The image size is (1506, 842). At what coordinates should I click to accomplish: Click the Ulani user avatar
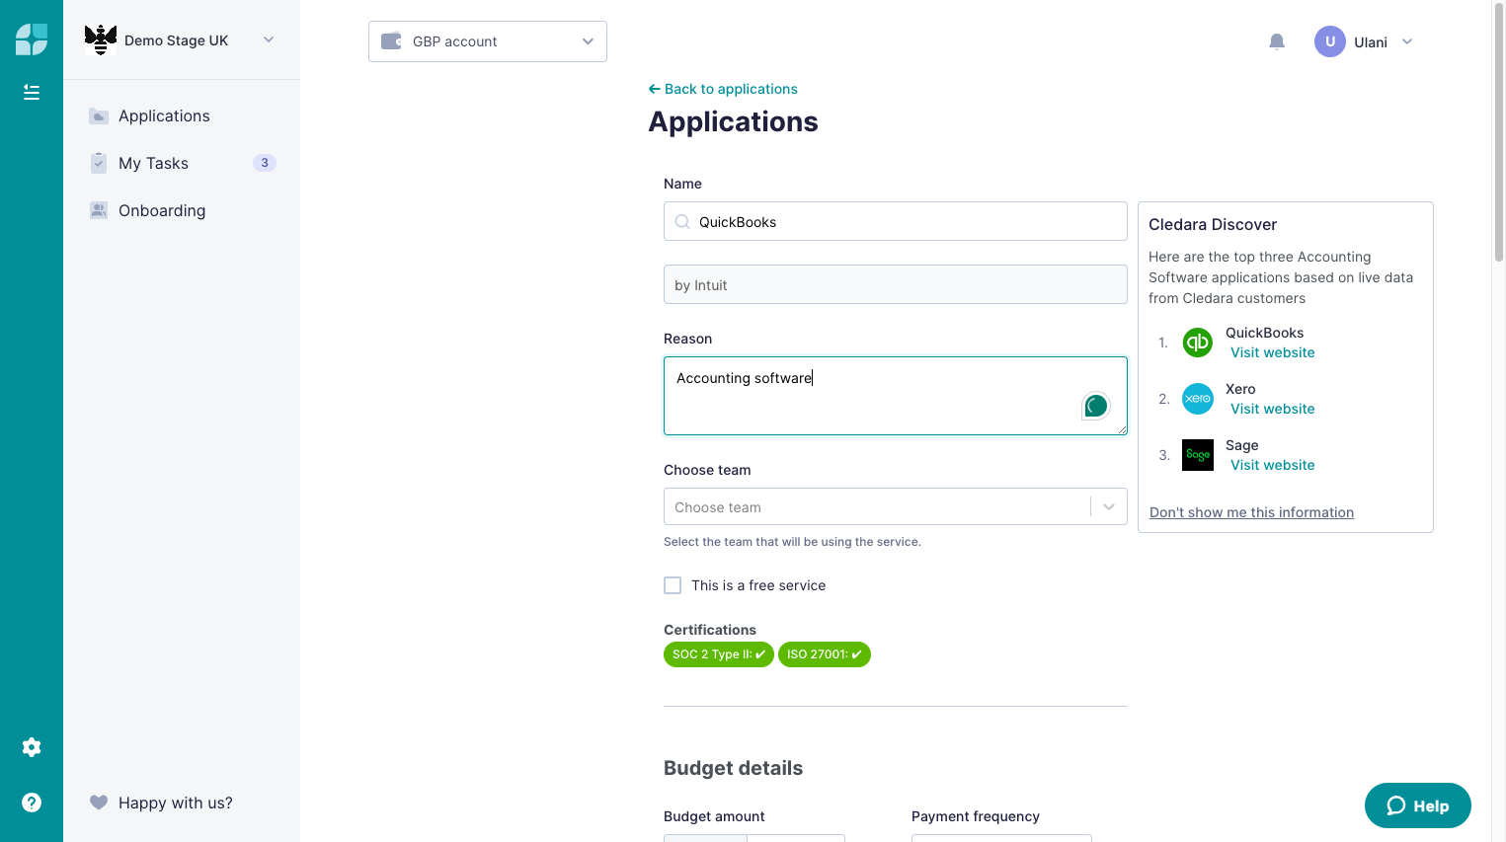click(1330, 41)
